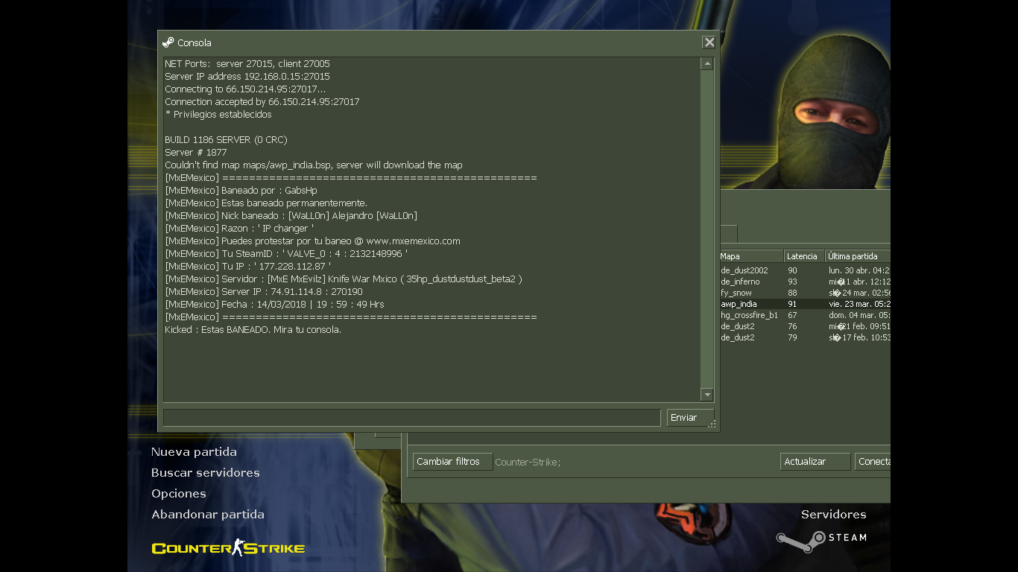The image size is (1018, 572).
Task: Click the 'Tu IP' console line
Action: [247, 267]
